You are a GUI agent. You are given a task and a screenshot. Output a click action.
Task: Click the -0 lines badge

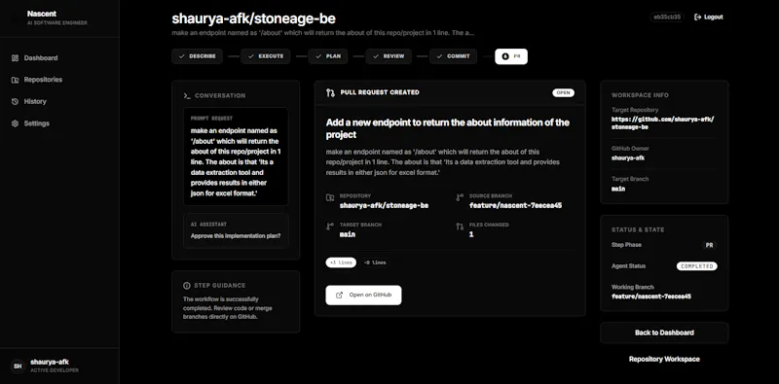click(375, 262)
